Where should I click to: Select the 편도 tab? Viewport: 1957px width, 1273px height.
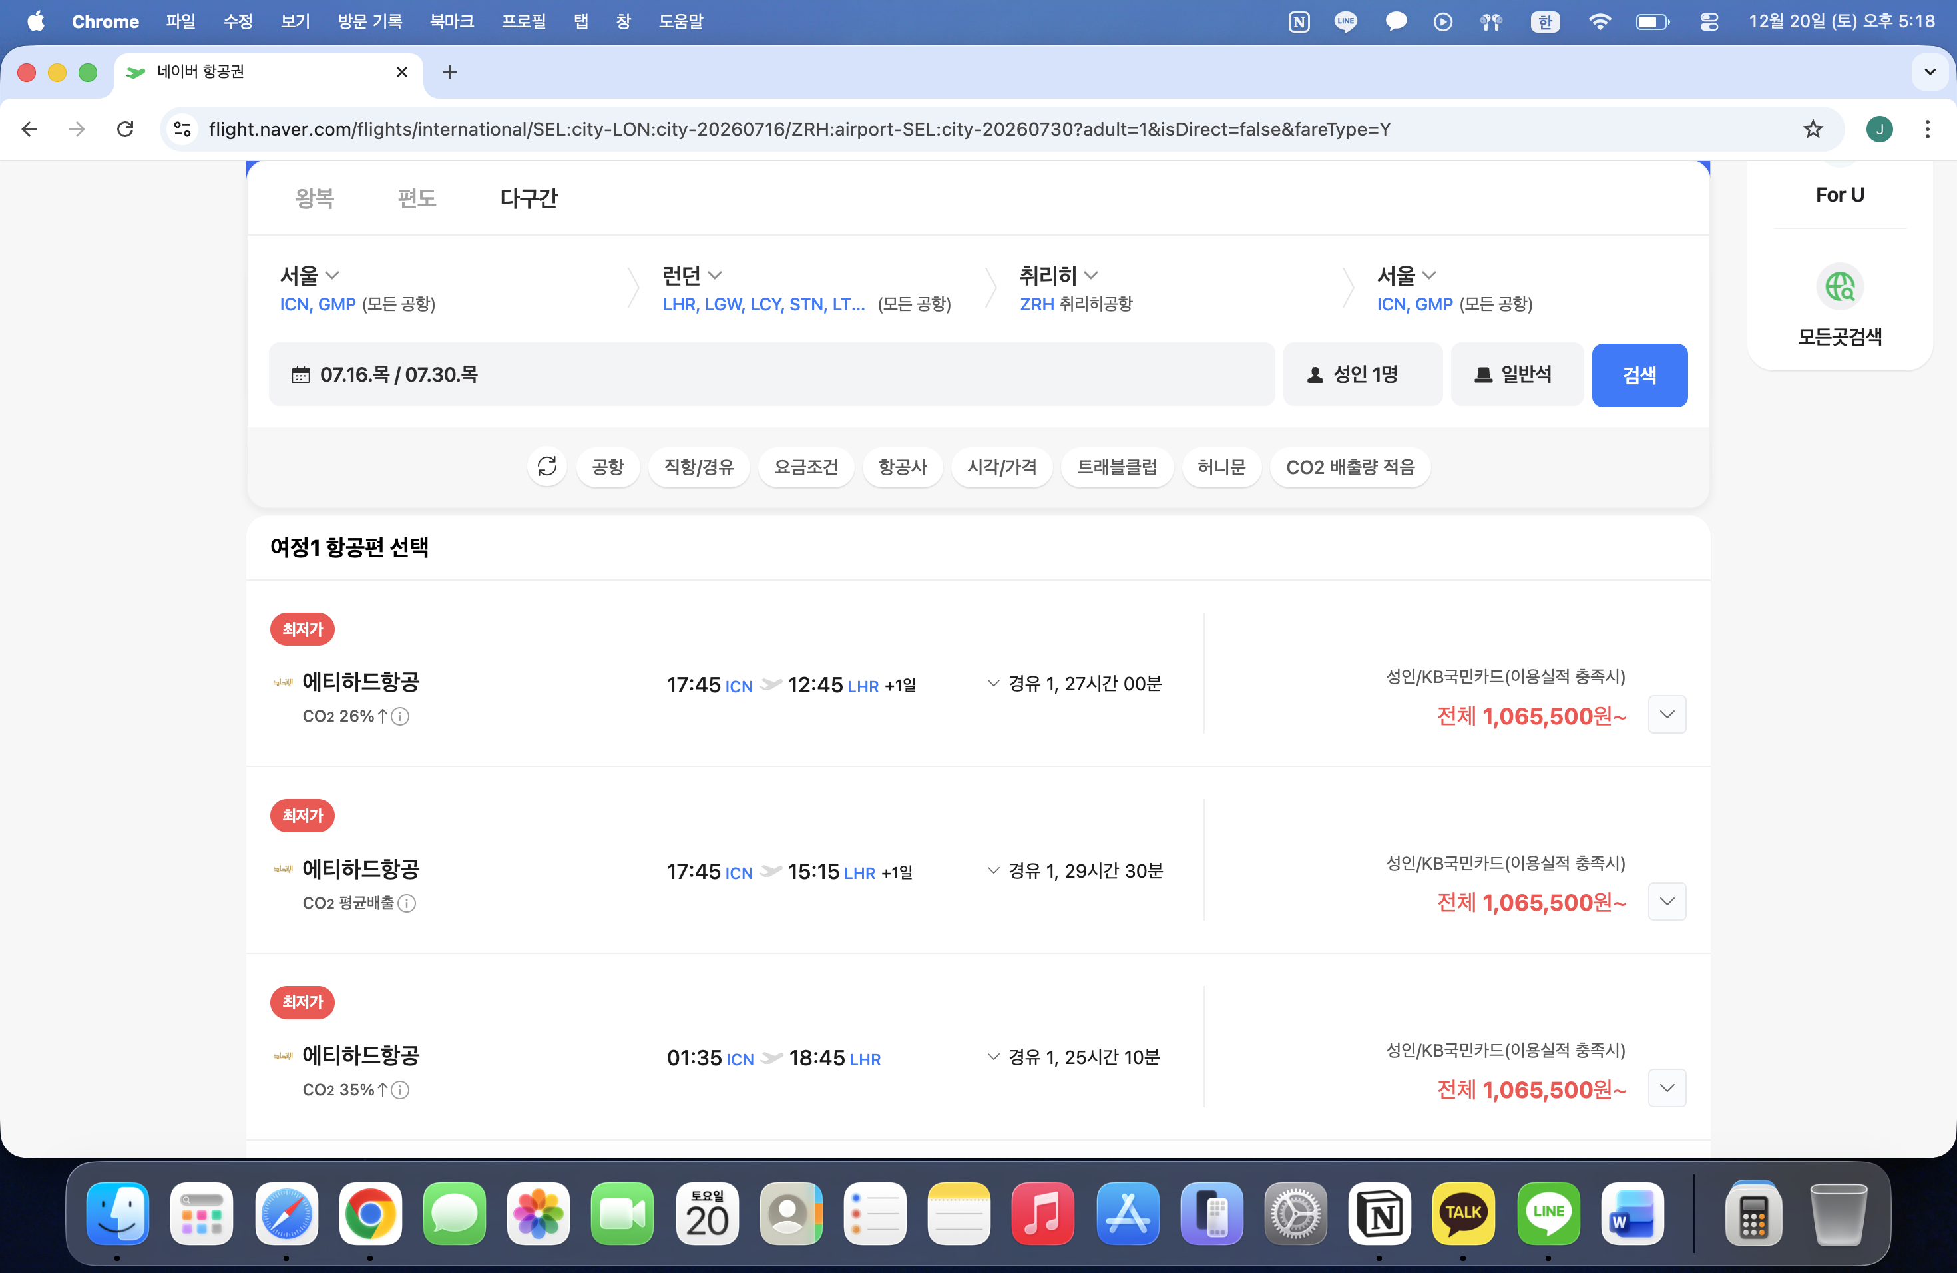coord(416,198)
